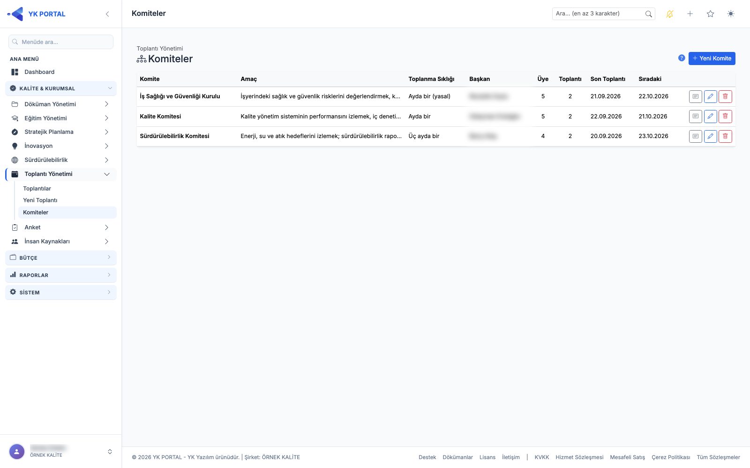The height and width of the screenshot is (468, 750).
Task: Edit the Sürdürülebilirlik Komitesi row
Action: click(x=711, y=136)
